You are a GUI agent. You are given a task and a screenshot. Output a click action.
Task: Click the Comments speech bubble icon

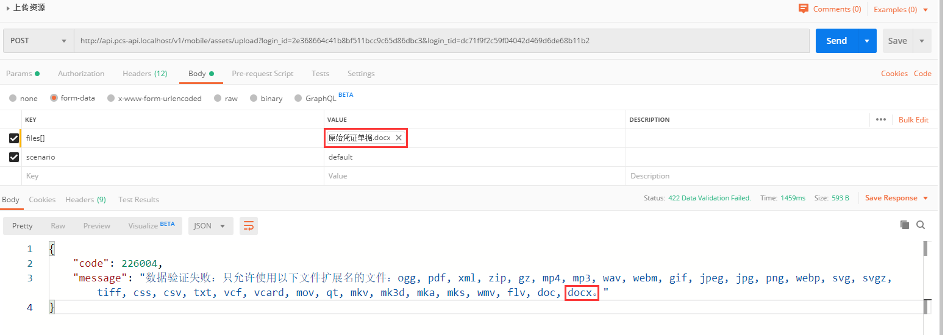803,9
